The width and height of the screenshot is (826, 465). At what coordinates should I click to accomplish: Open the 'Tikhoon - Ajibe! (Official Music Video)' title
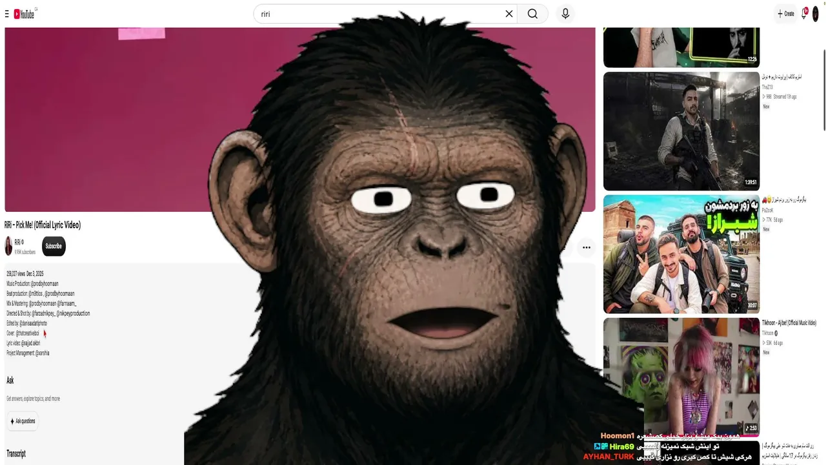tap(789, 323)
